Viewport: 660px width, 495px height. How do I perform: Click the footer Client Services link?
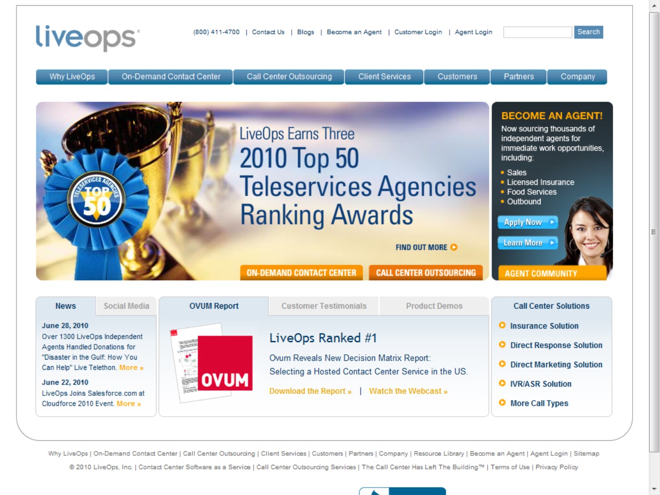[284, 453]
